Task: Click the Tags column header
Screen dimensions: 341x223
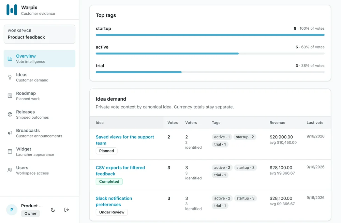Action: (x=216, y=122)
